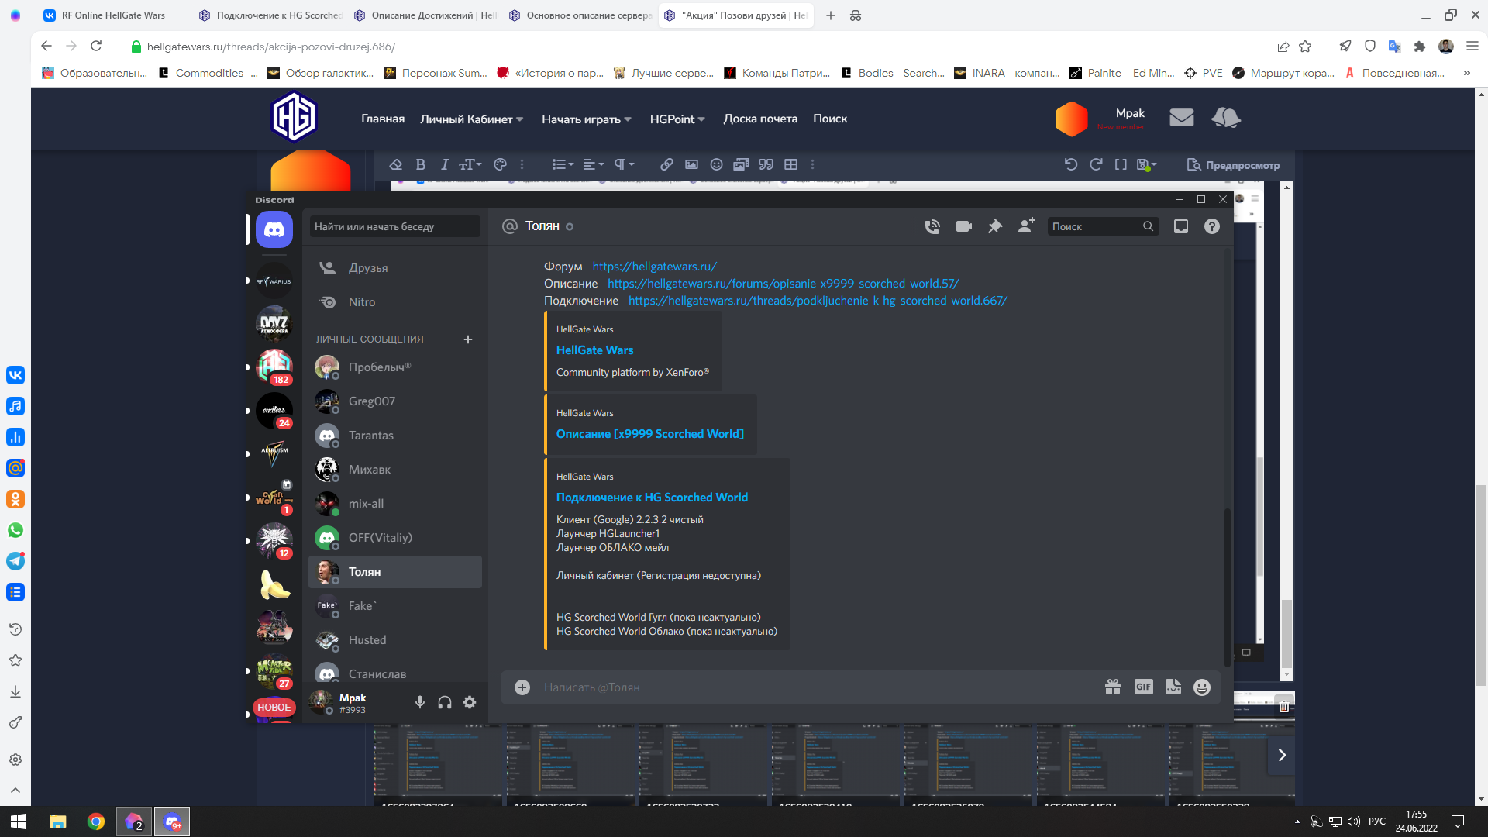Insert a smiley in the forum editor
The height and width of the screenshot is (837, 1488).
(717, 164)
